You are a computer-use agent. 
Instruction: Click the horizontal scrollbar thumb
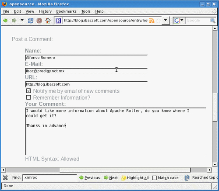pos(125,170)
